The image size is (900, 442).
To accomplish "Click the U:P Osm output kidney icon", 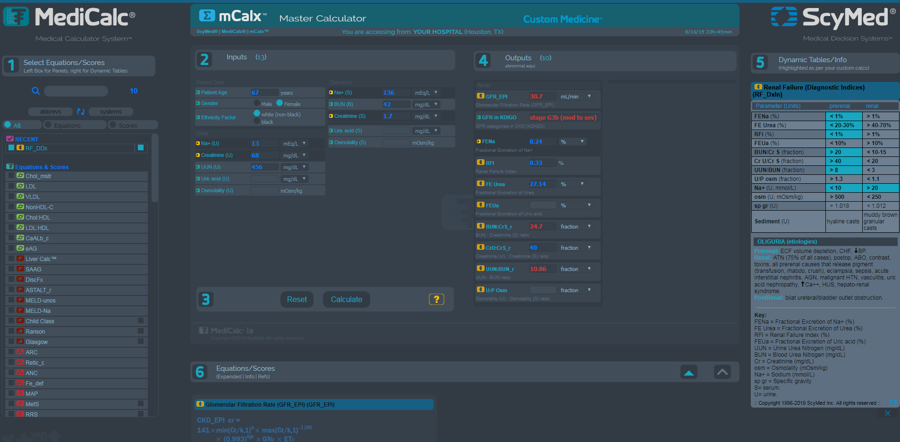I will (x=480, y=290).
